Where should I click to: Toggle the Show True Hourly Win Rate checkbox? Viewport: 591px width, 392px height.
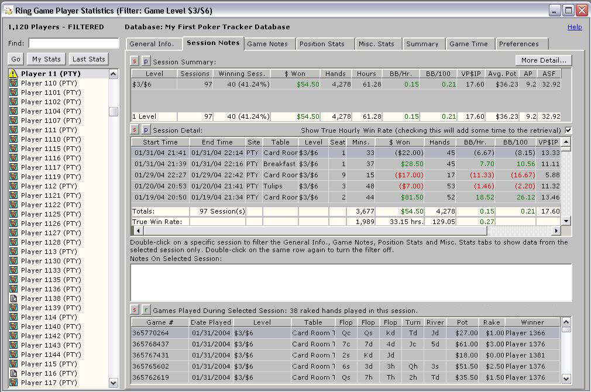(568, 130)
